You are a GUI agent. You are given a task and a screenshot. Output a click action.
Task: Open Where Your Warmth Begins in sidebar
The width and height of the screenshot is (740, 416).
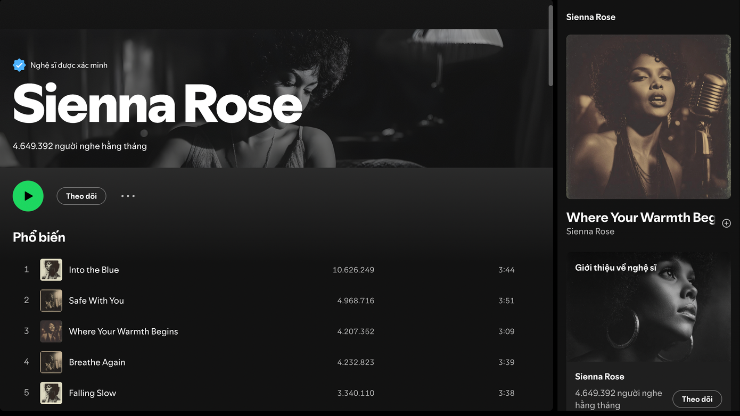pyautogui.click(x=640, y=218)
